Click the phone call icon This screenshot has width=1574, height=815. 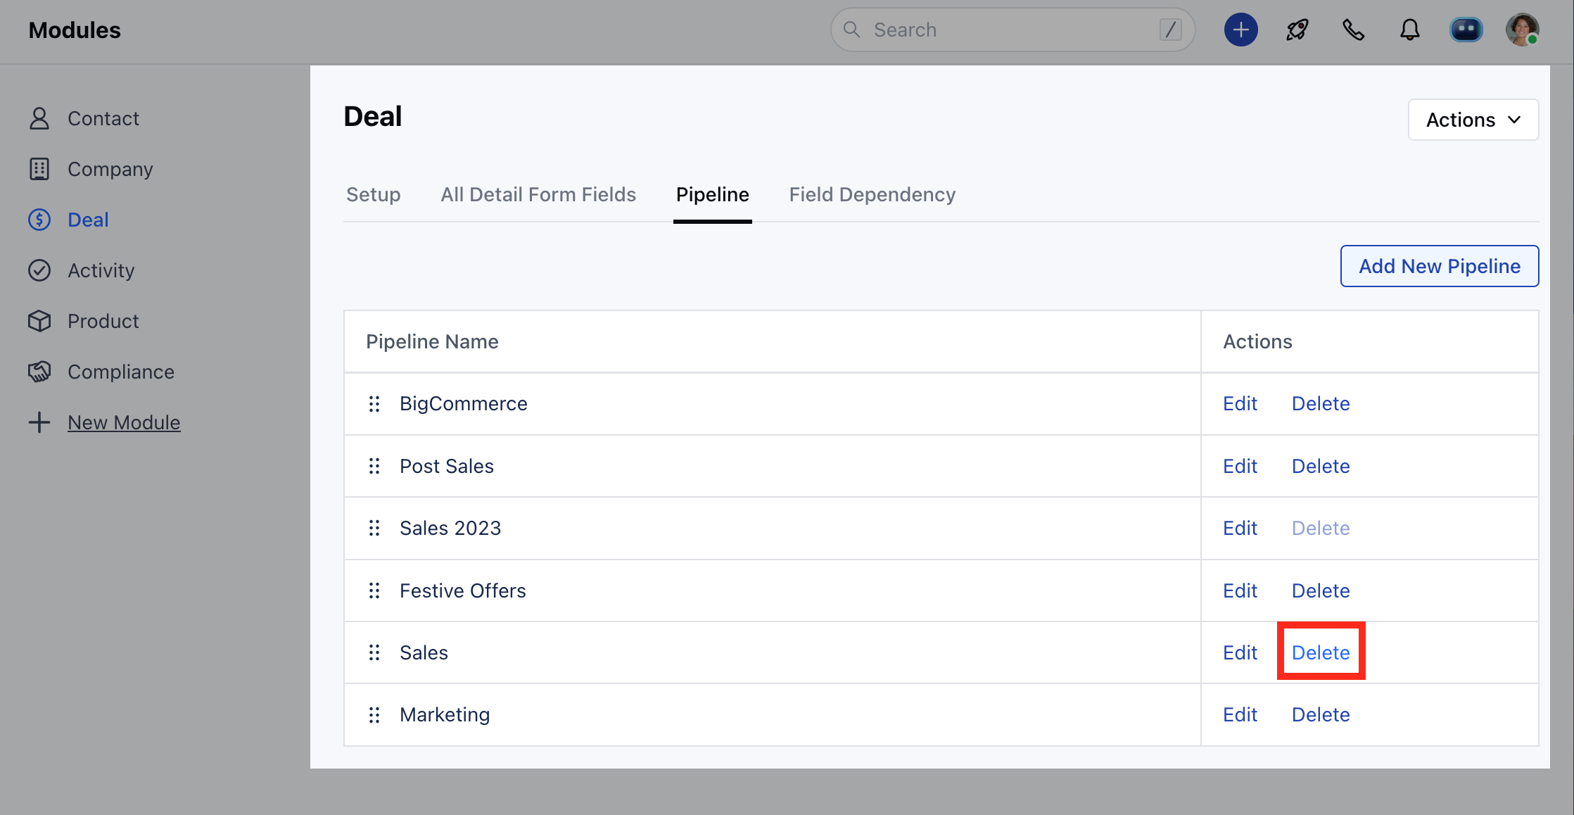coord(1353,30)
